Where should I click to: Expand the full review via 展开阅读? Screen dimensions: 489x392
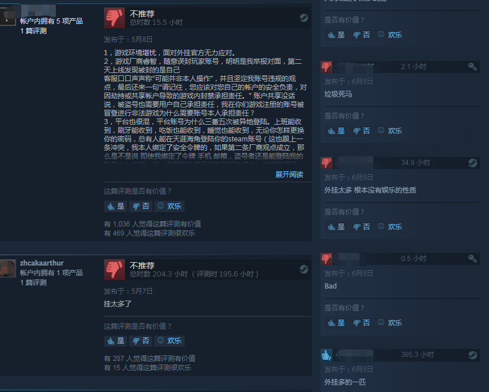289,175
